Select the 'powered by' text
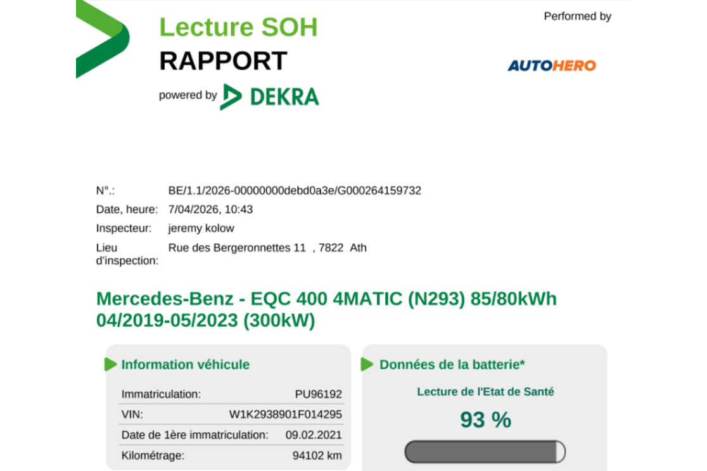707x471 pixels. [x=188, y=95]
